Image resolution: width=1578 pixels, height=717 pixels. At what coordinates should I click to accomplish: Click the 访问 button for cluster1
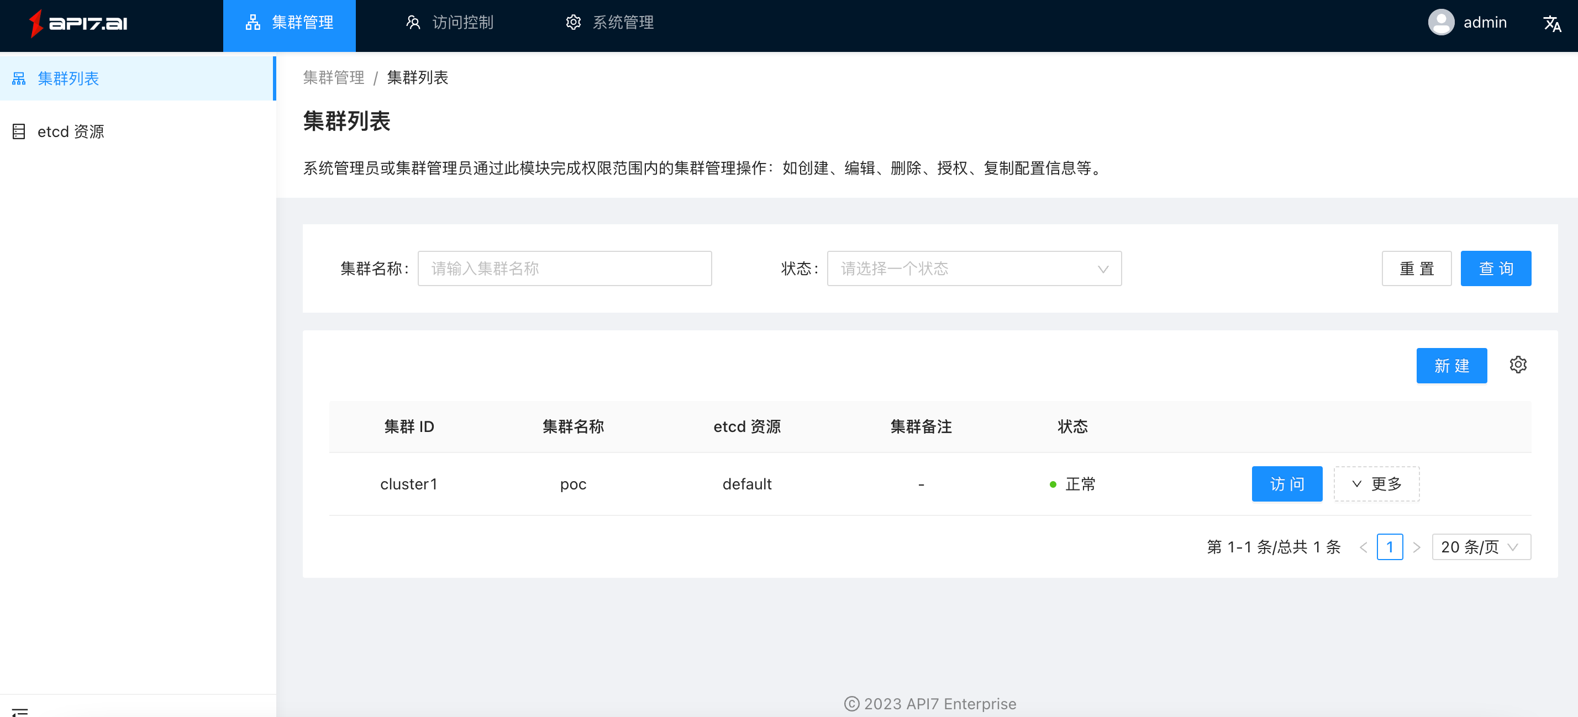point(1286,484)
